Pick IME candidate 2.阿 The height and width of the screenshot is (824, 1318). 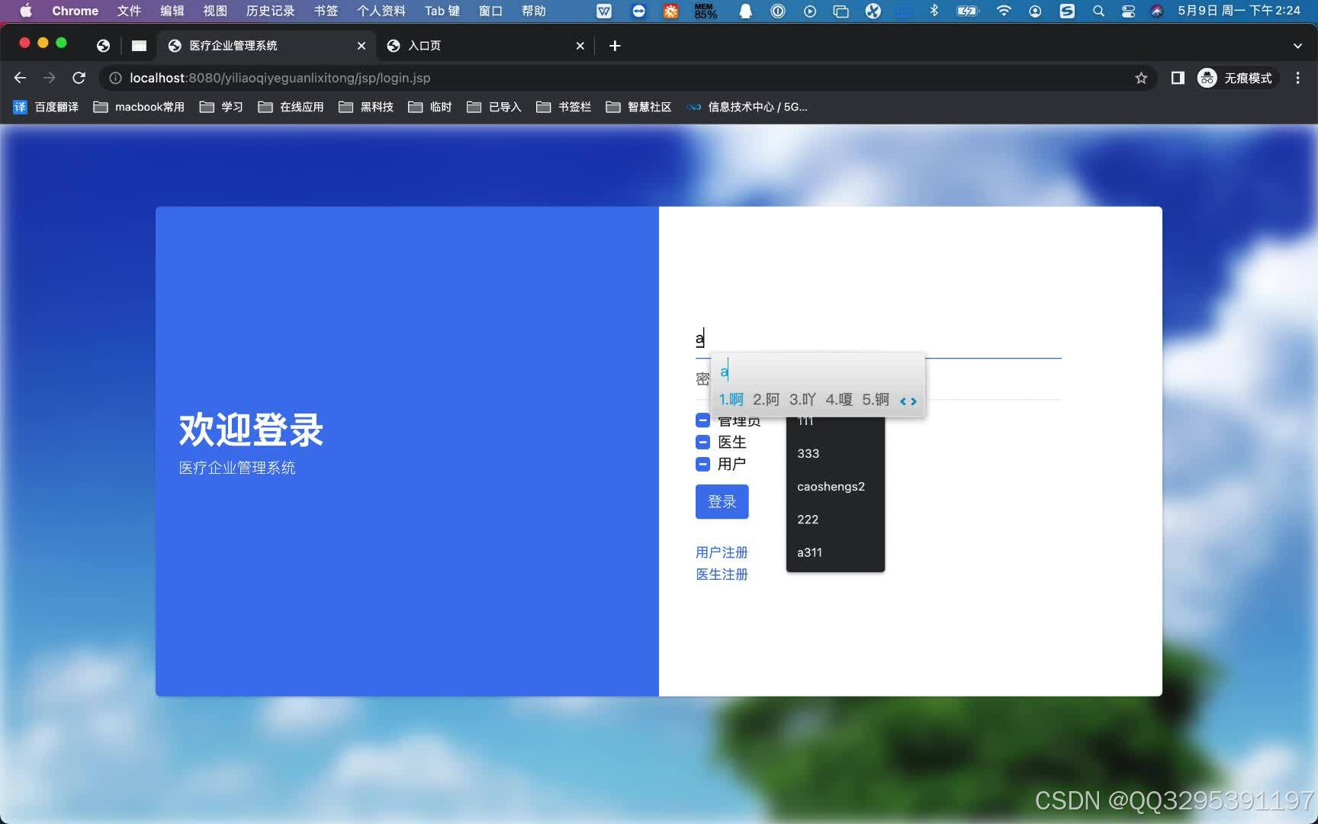click(x=766, y=400)
